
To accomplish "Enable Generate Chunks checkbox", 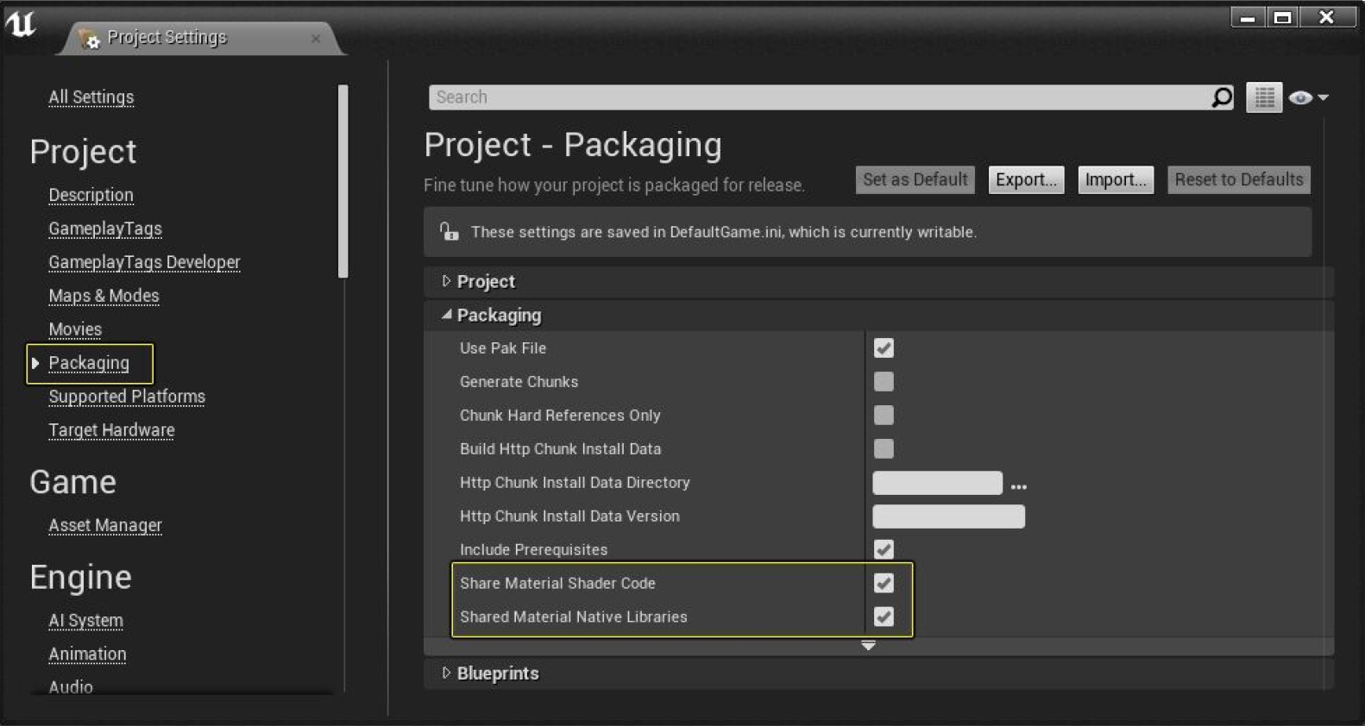I will (x=884, y=381).
